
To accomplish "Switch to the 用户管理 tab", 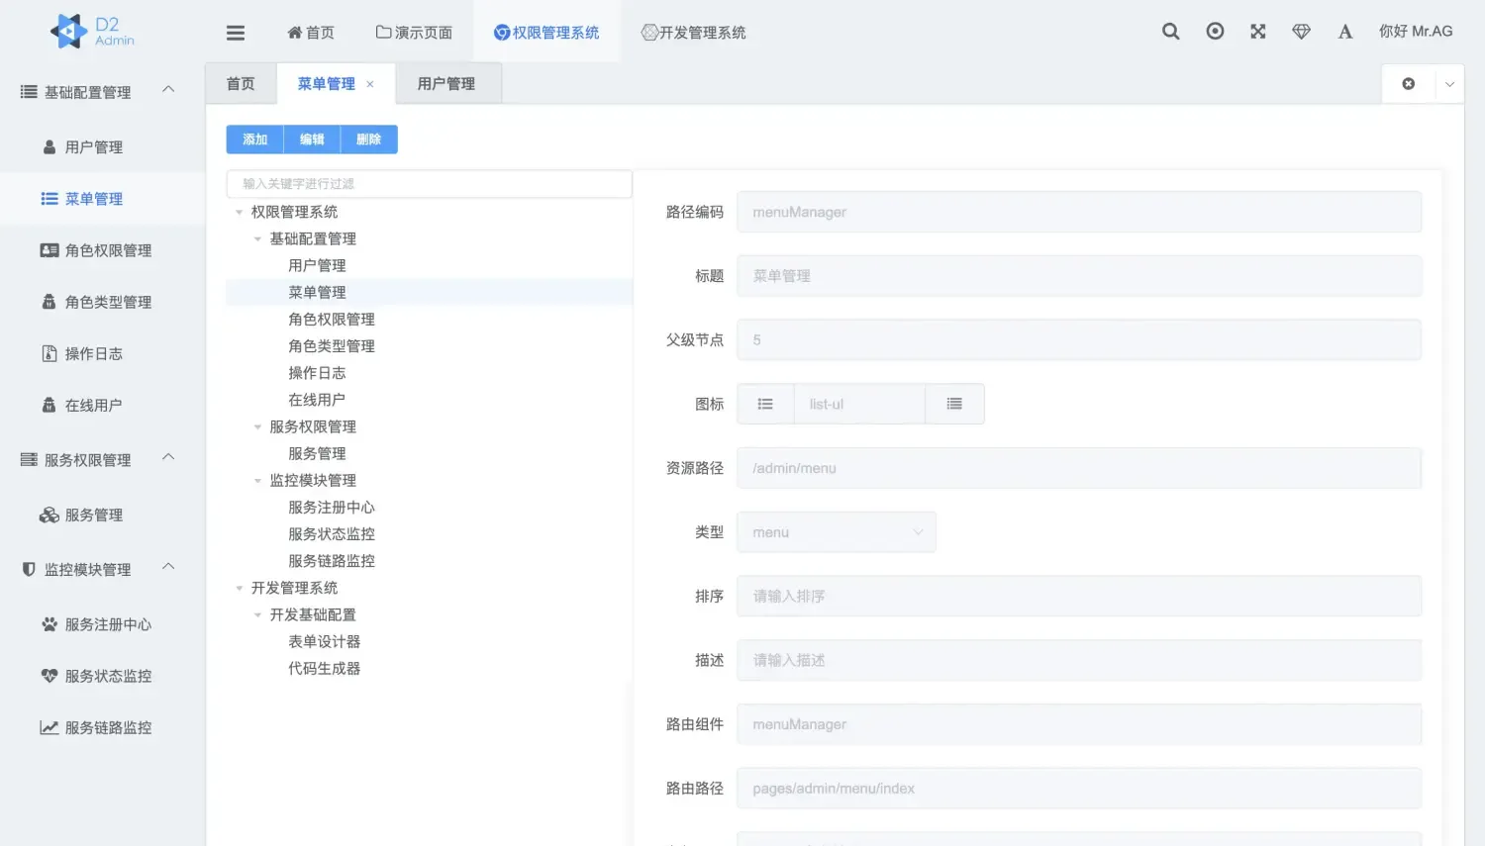I will pyautogui.click(x=448, y=83).
